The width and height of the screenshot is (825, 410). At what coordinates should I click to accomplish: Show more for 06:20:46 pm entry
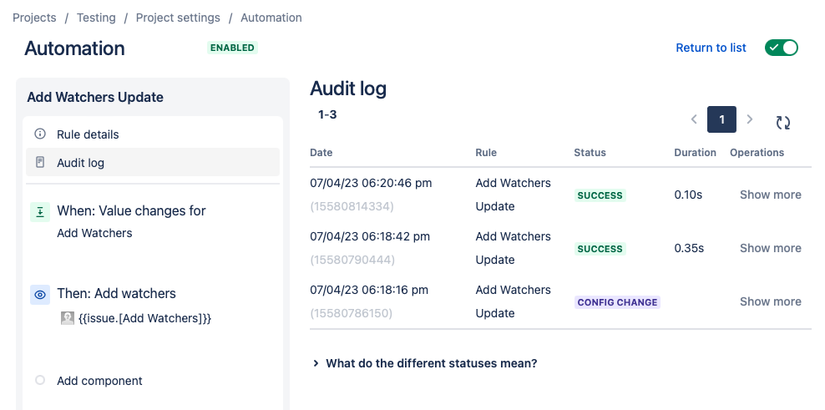point(770,195)
